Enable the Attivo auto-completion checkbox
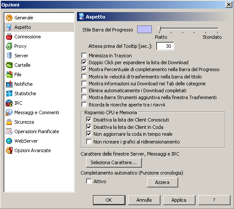 click(89, 181)
